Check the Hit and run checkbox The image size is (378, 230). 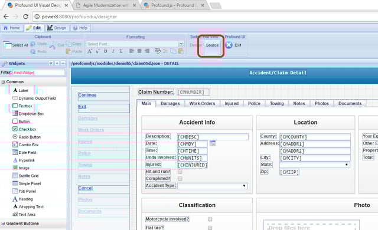[x=180, y=172]
